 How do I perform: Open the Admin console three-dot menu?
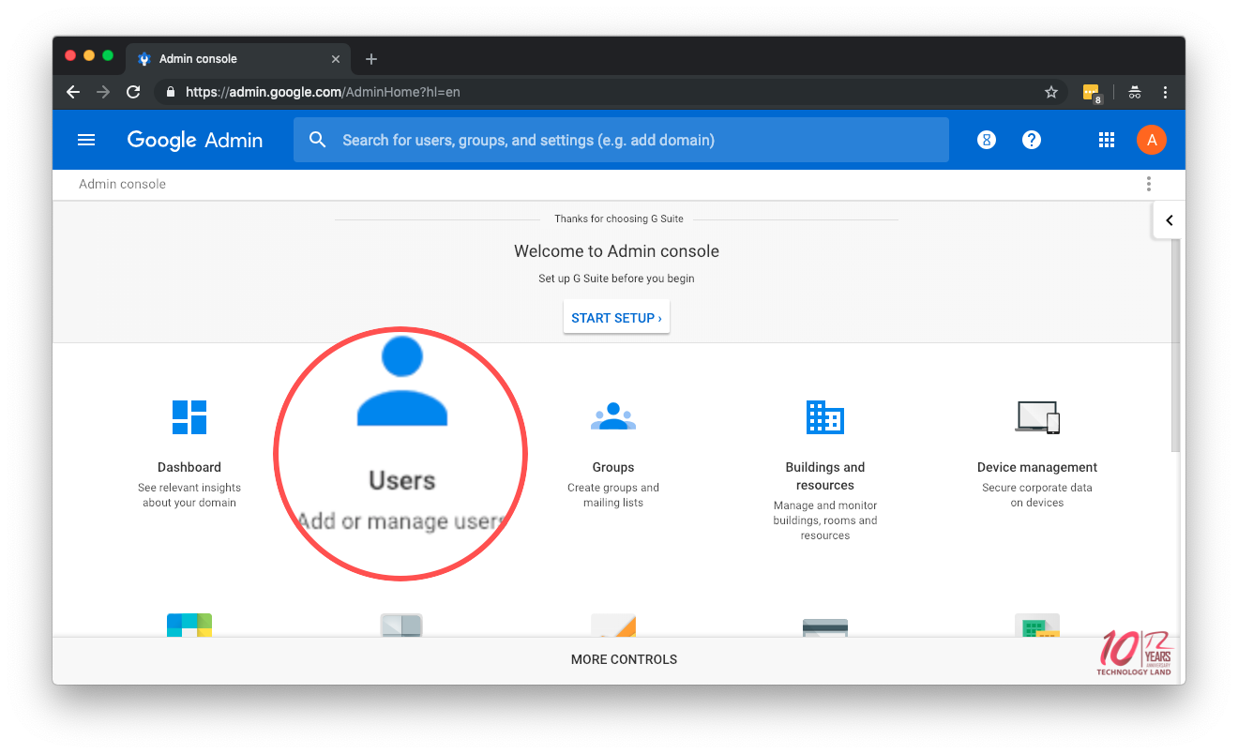(x=1149, y=184)
